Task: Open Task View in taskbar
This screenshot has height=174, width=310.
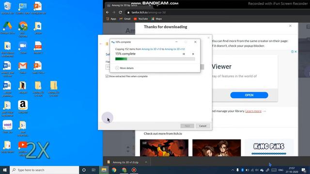Action: pos(93,170)
